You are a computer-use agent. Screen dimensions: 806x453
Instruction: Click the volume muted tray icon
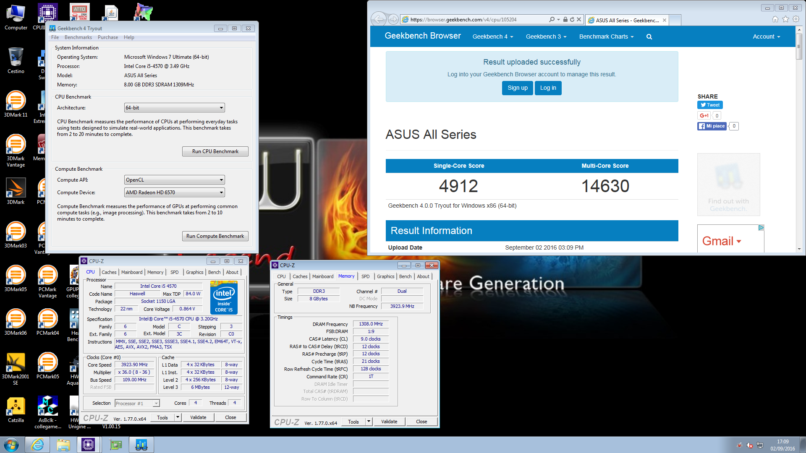pyautogui.click(x=749, y=445)
